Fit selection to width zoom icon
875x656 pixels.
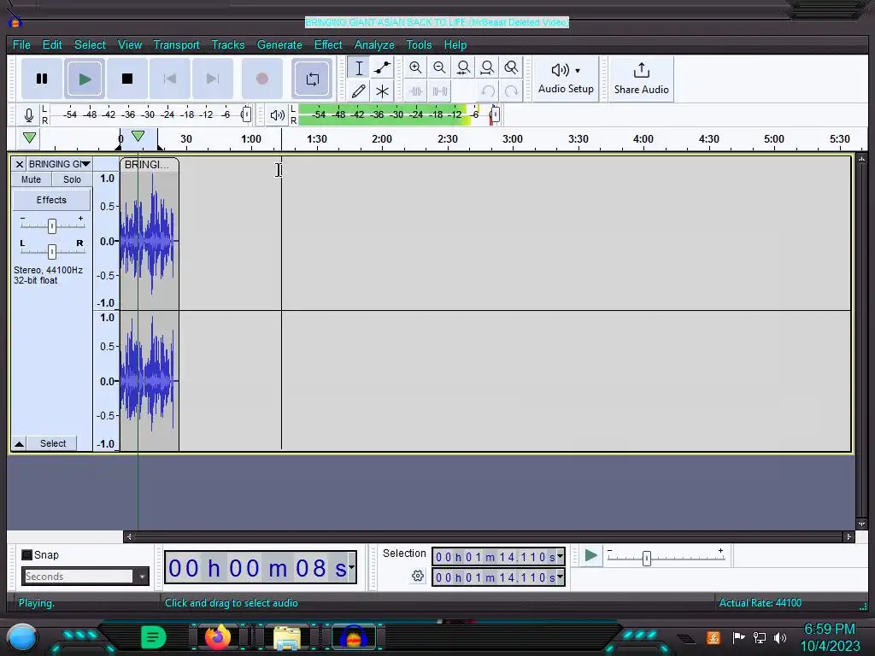463,68
